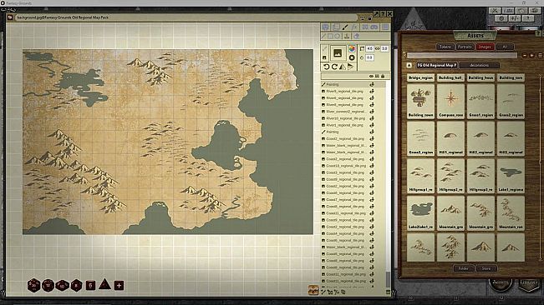Select the Building_town asset thumbnail
544x305 pixels.
420,101
